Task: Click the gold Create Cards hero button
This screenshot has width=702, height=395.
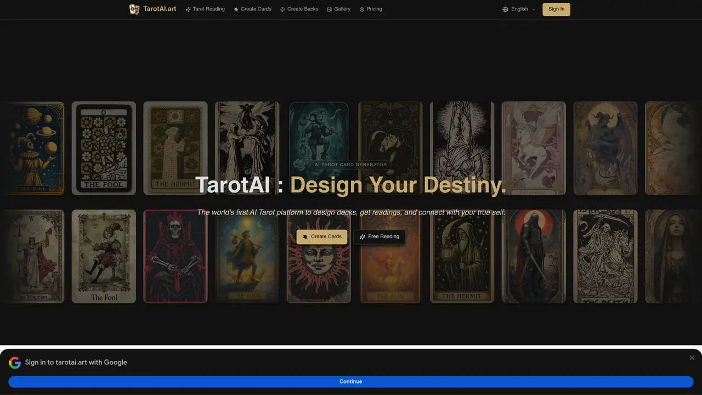Action: (322, 237)
